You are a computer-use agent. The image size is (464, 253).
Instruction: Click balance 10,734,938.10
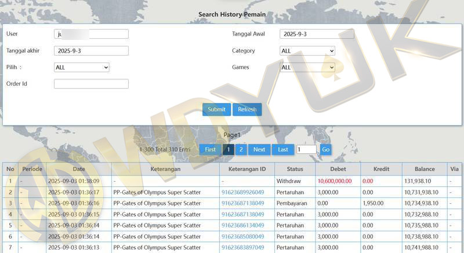click(421, 203)
